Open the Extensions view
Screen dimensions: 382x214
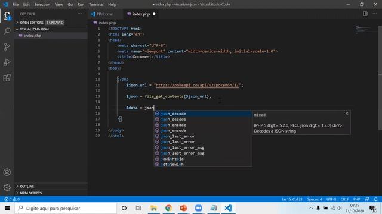(x=7, y=78)
